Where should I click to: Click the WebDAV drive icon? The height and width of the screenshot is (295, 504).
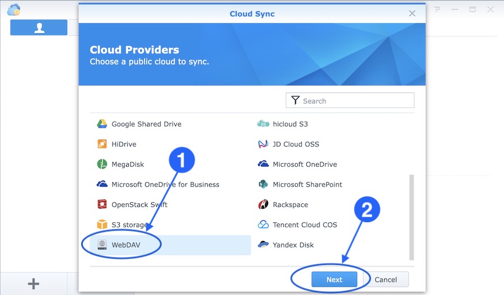102,245
